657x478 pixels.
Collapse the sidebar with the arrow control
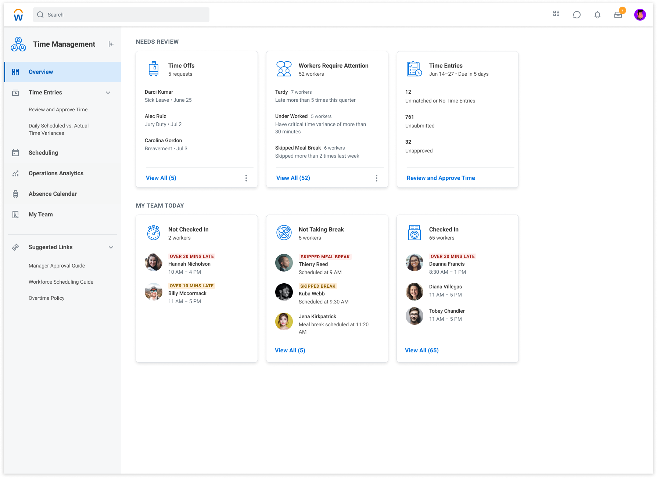111,44
